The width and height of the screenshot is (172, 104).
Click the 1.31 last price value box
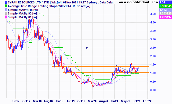click(x=165, y=2)
